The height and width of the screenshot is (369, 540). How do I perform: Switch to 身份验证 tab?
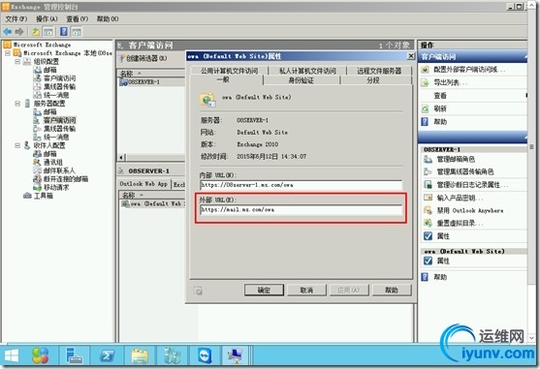coord(302,80)
